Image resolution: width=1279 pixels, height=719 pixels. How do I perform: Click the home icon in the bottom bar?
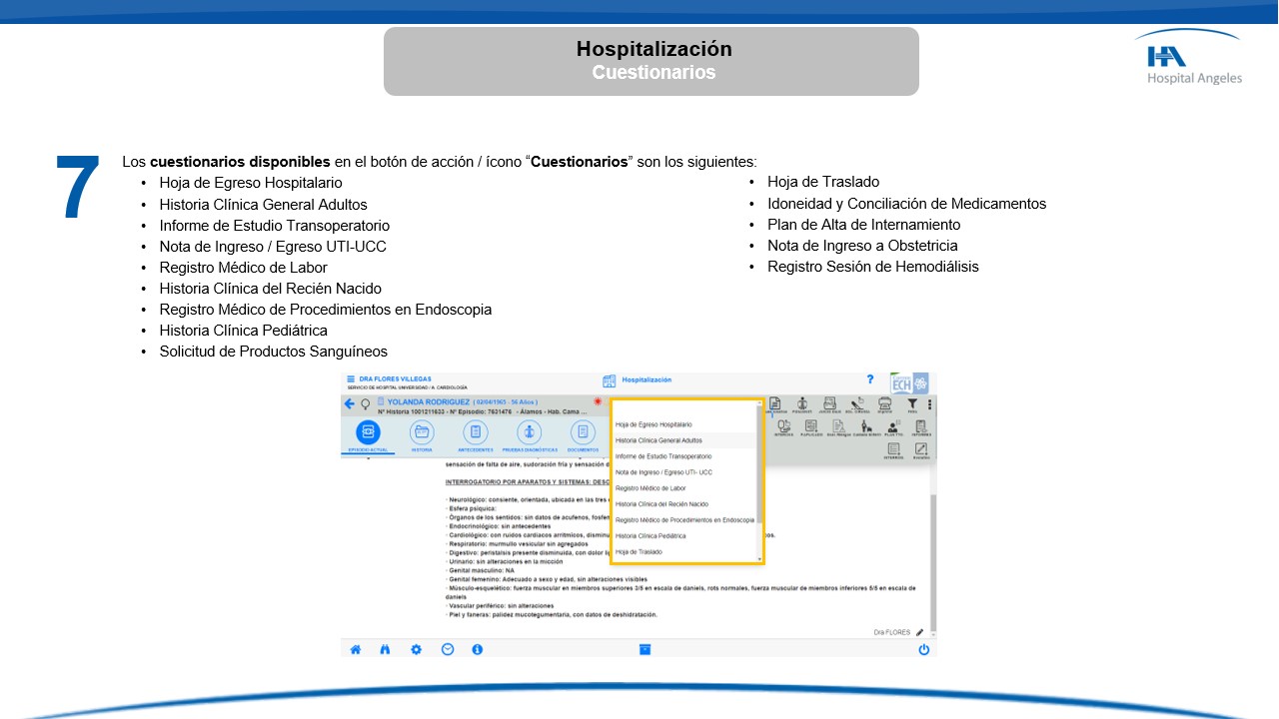click(x=355, y=649)
